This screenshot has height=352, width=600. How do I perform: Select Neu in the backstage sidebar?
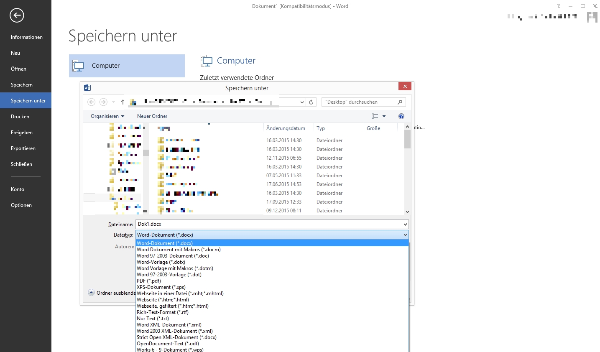click(26, 53)
